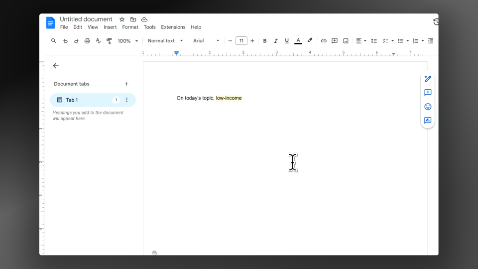
Task: Toggle italic formatting
Action: click(x=275, y=41)
